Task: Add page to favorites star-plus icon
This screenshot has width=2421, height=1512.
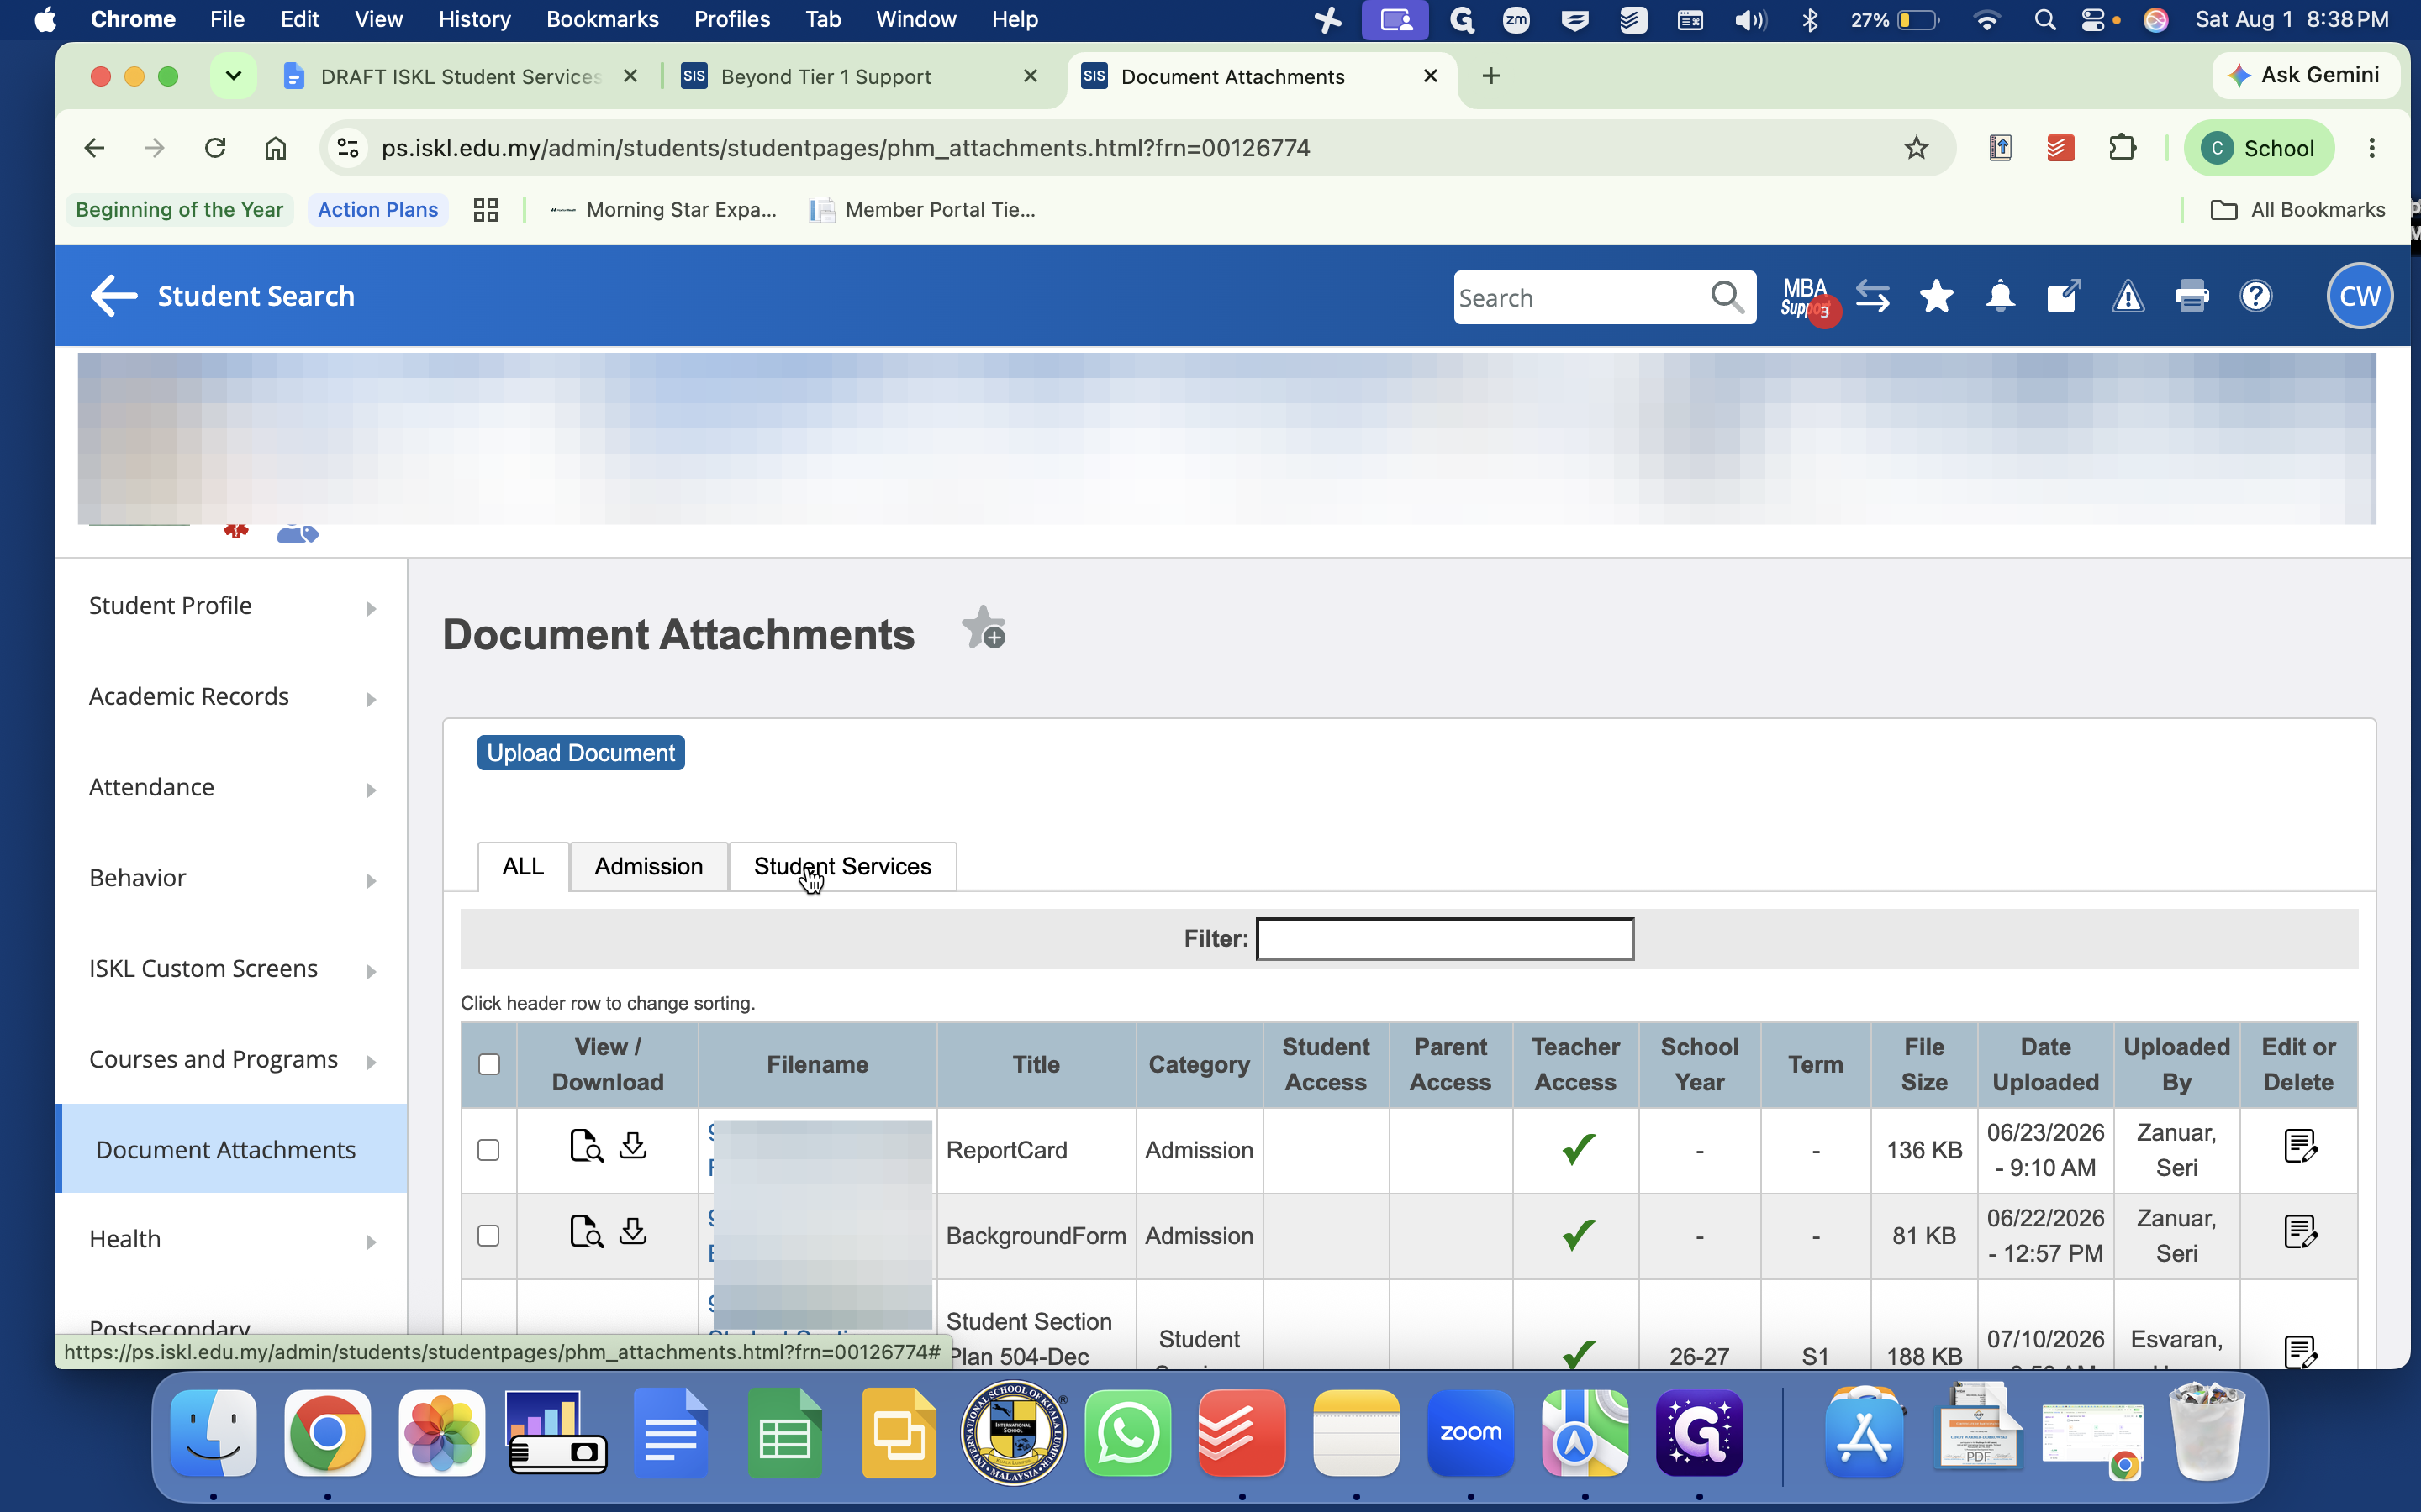Action: coord(984,628)
